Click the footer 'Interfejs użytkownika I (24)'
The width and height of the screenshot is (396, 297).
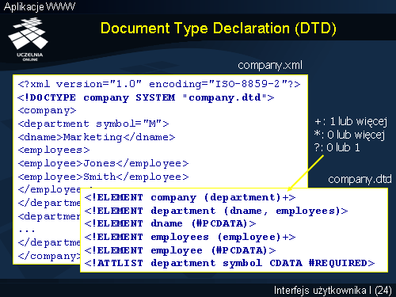coord(333,291)
